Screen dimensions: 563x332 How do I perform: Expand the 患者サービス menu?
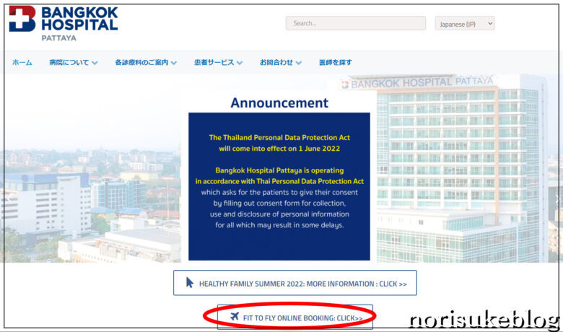tap(218, 63)
